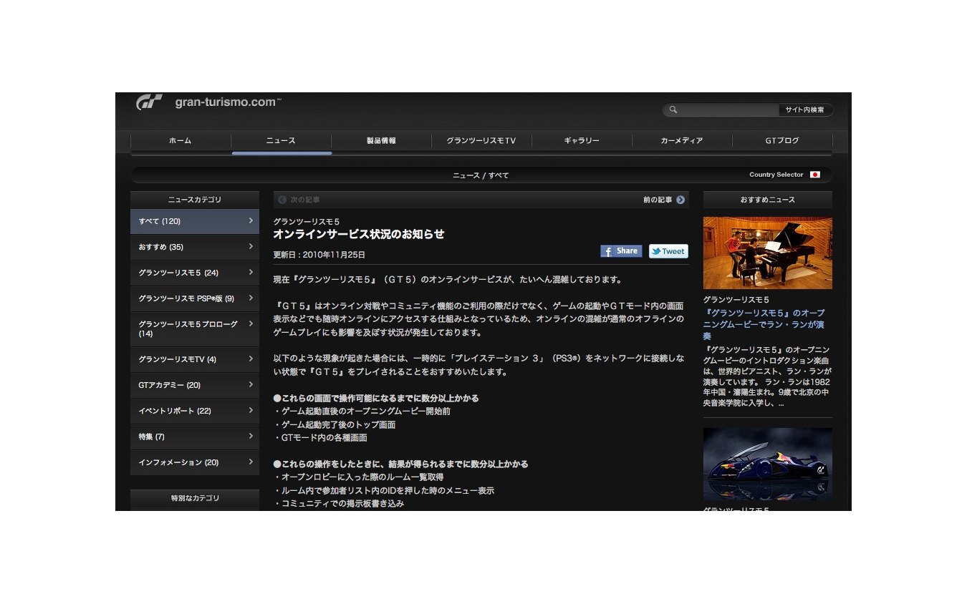967x604 pixels.
Task: Click the date 更新日 : 2010年11月25日
Action: click(319, 255)
